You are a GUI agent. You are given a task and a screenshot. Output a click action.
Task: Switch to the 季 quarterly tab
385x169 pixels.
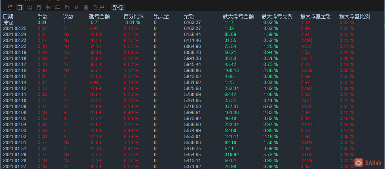click(48, 8)
